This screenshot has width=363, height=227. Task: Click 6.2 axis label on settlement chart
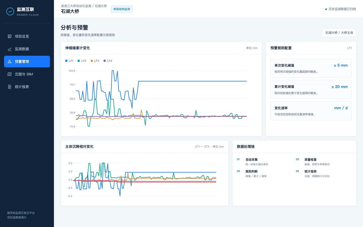point(70,163)
